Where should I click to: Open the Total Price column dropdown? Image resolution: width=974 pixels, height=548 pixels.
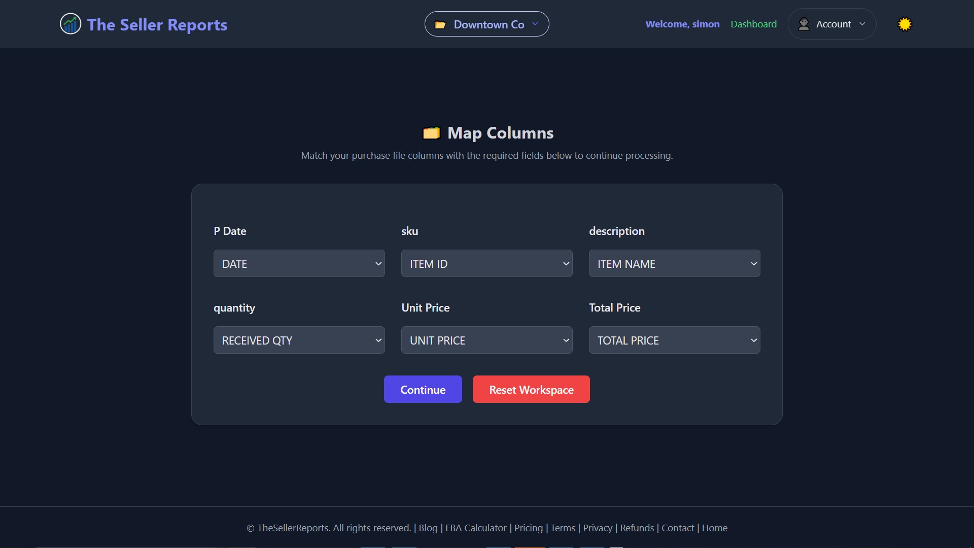675,340
